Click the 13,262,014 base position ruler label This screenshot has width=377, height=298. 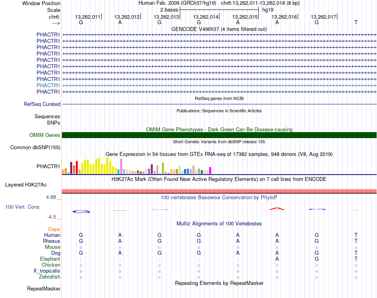(x=206, y=17)
